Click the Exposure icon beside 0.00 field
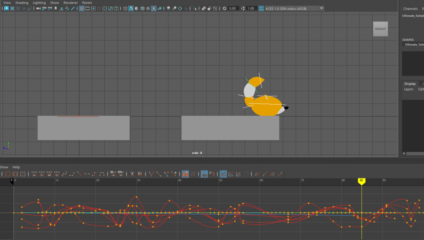424x240 pixels. (224, 8)
